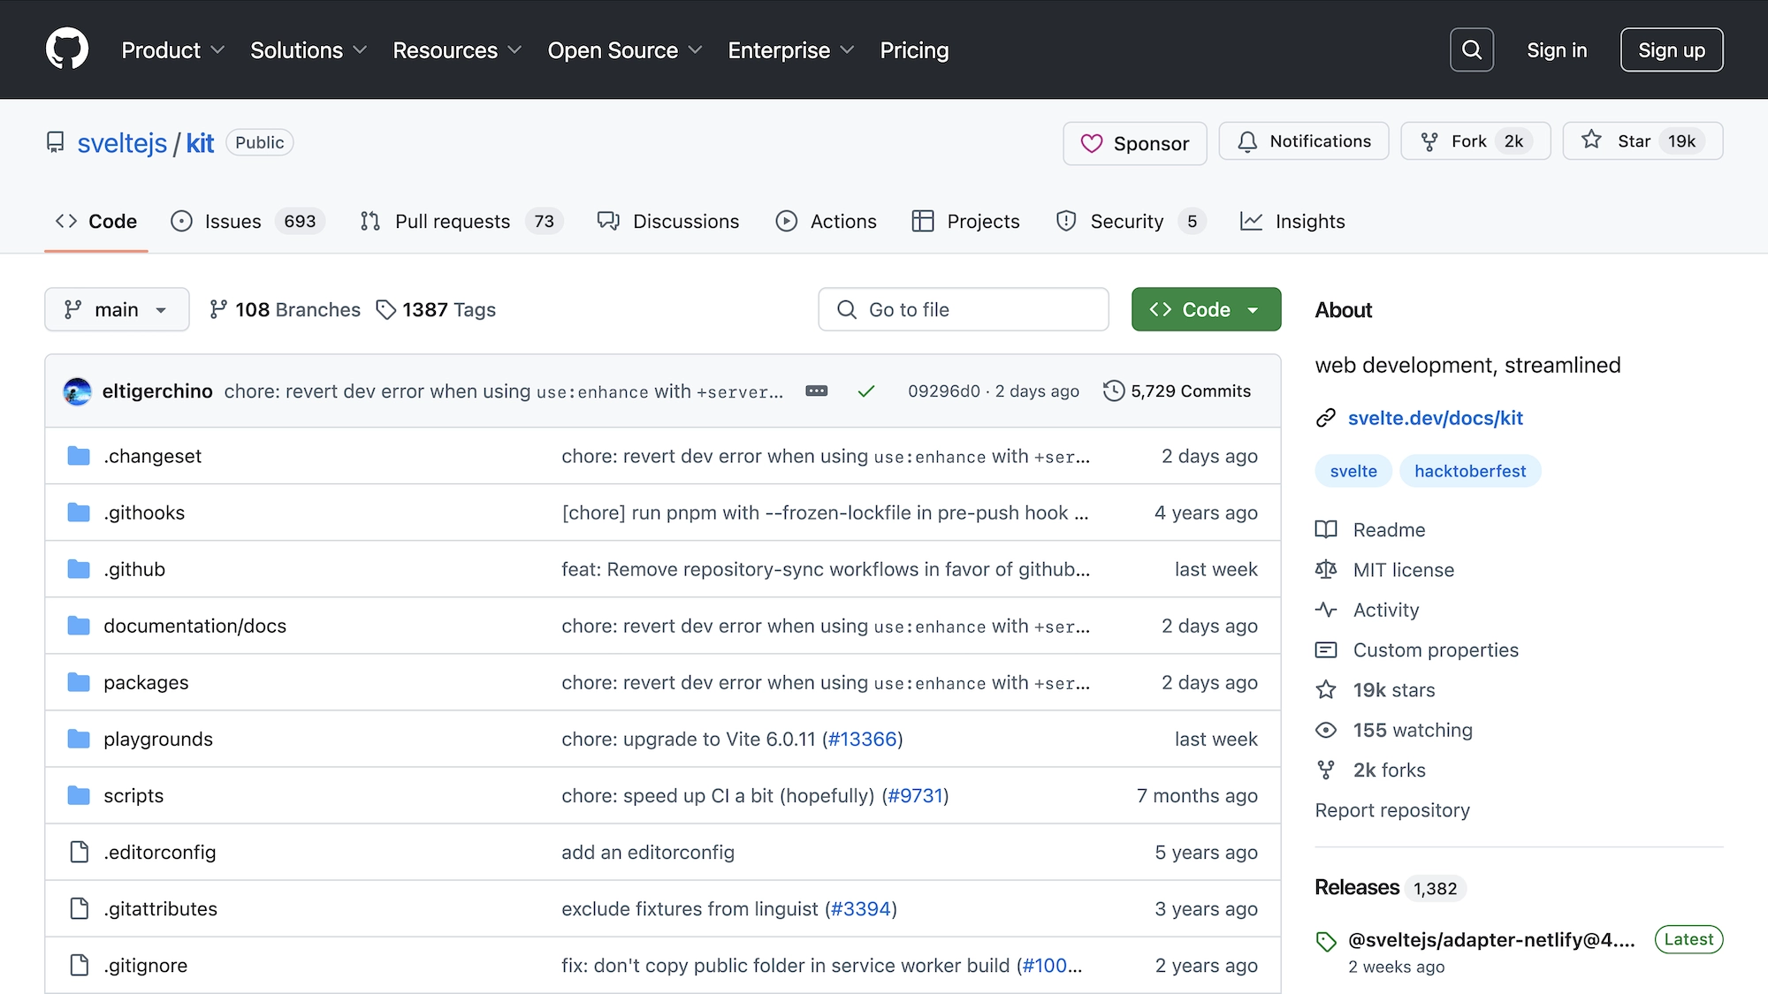This screenshot has height=994, width=1768.
Task: Click the Sign up button
Action: [x=1672, y=49]
